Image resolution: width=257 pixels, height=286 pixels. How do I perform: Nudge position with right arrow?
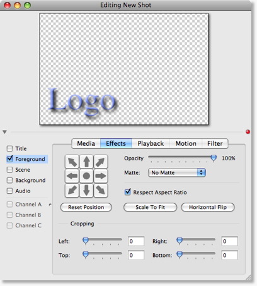(x=101, y=176)
